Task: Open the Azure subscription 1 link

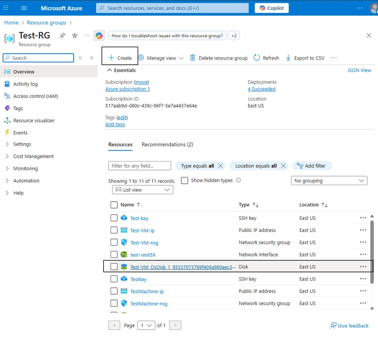Action: click(128, 89)
